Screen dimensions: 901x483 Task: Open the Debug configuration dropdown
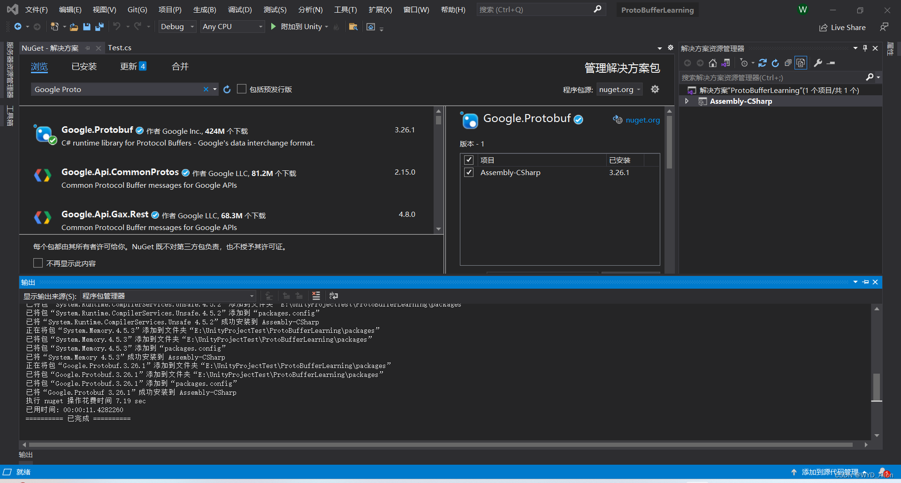point(177,27)
